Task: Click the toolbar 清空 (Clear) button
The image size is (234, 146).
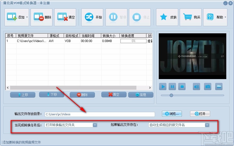Action: [65, 17]
